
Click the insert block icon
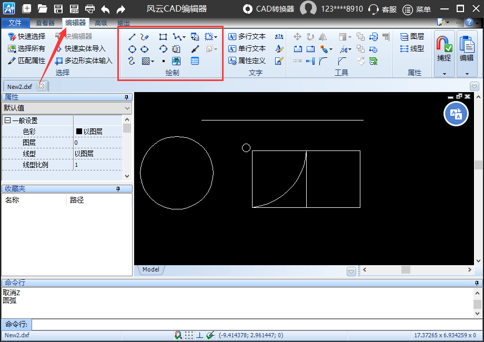(195, 37)
